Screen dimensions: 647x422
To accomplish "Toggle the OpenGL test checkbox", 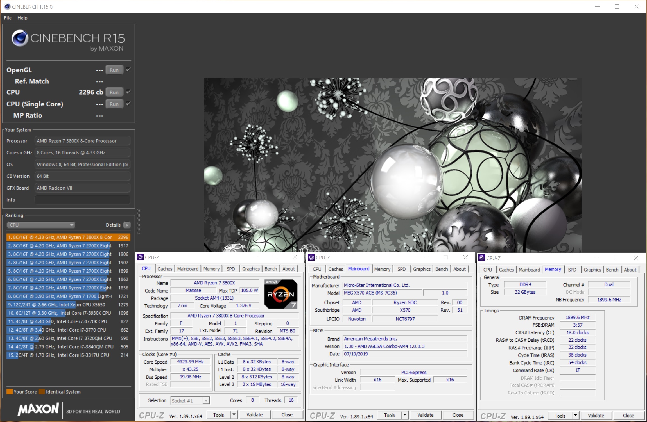I will [128, 69].
